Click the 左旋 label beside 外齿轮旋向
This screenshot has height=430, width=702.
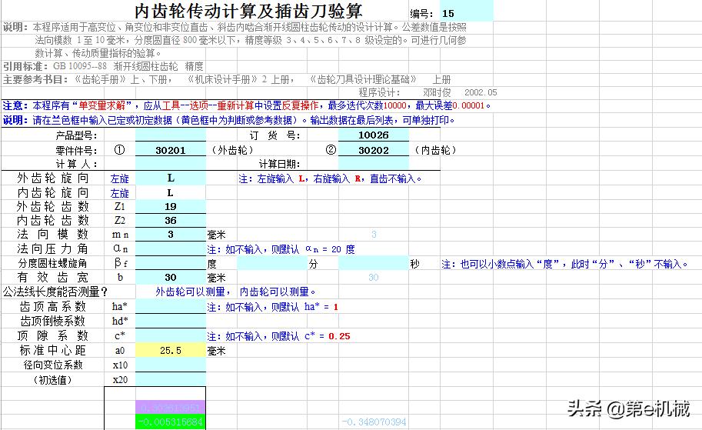119,178
